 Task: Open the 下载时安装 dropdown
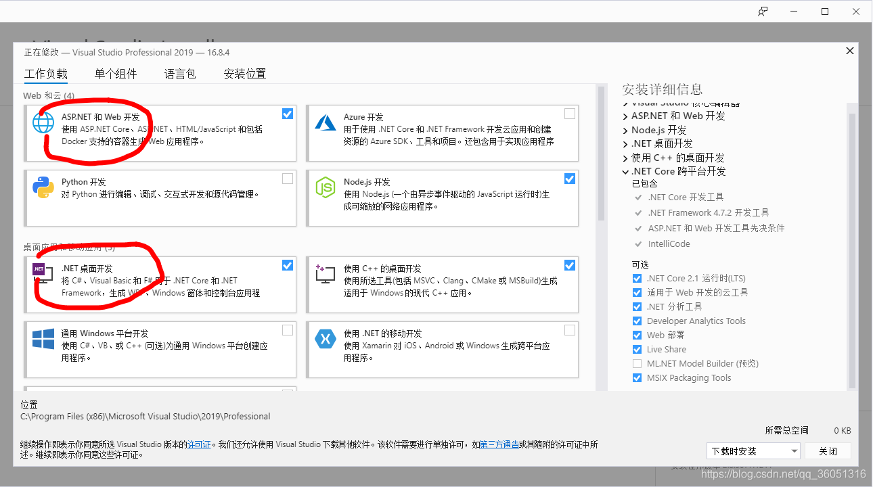[753, 450]
